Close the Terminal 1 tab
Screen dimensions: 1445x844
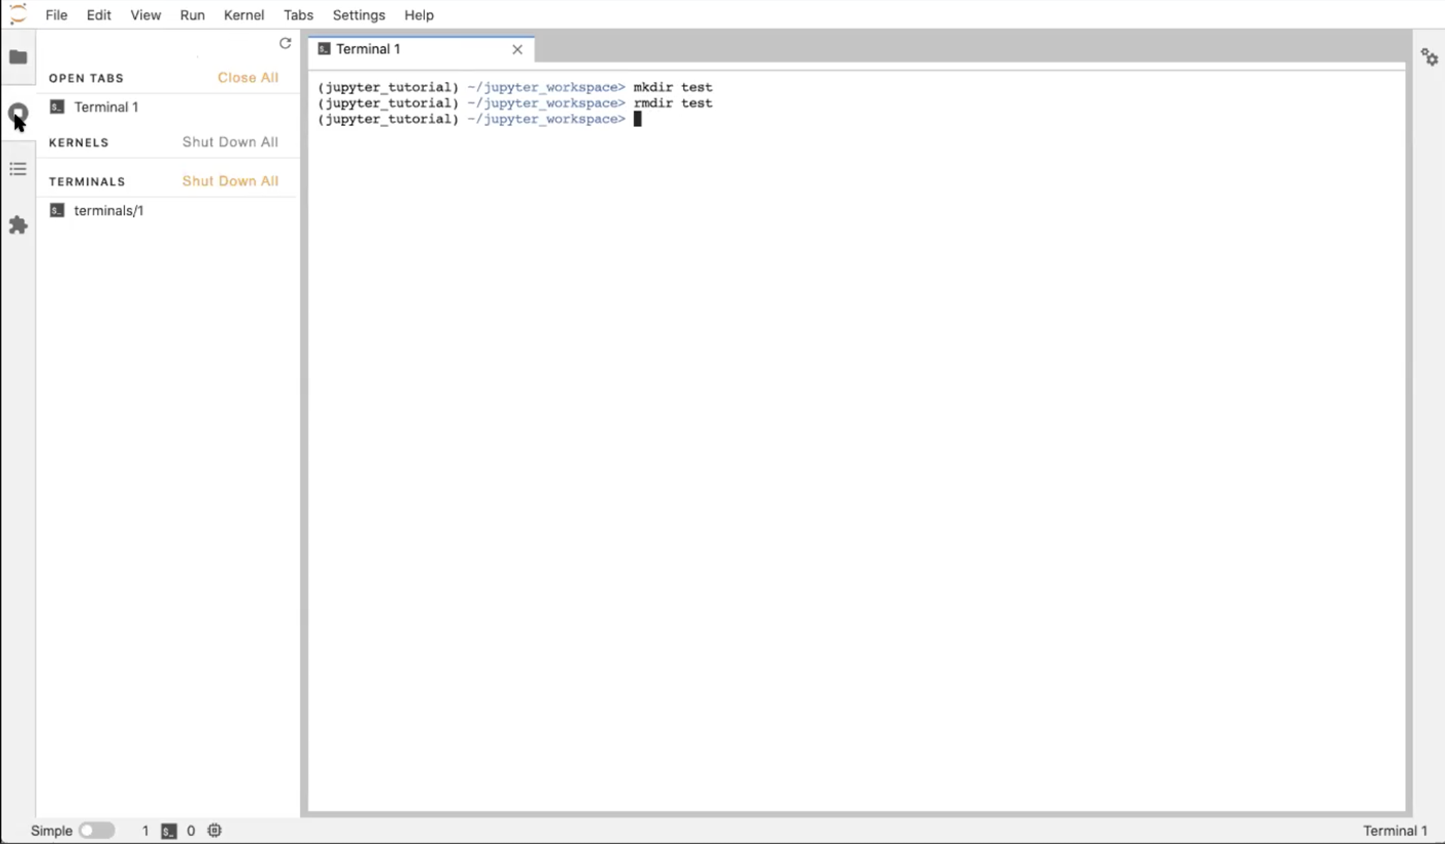517,49
